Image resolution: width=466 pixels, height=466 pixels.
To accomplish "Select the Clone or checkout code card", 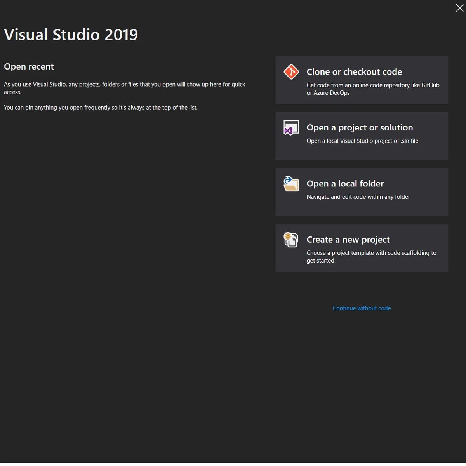I will (x=362, y=80).
